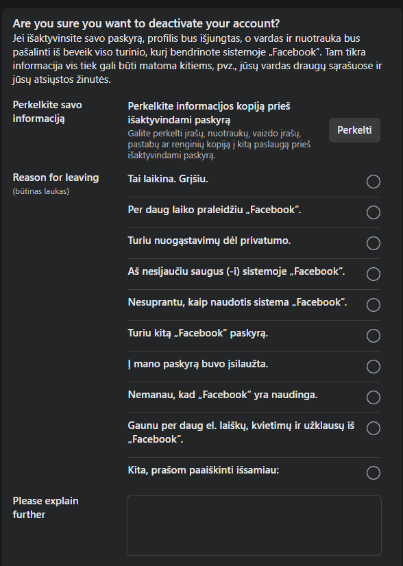Click 'Kita, prašom paaiškinti išsamiau' label text
Viewport: 403px width, 566px height.
204,470
